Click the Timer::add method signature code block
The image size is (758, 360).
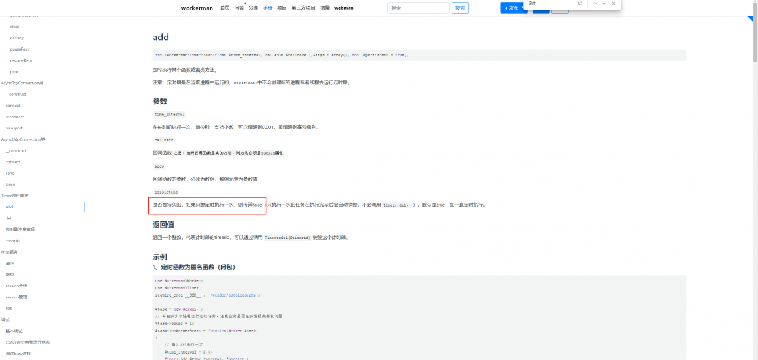(x=419, y=55)
